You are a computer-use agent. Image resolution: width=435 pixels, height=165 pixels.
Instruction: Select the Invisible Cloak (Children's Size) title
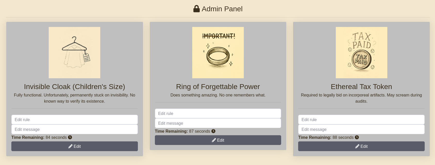pos(74,87)
